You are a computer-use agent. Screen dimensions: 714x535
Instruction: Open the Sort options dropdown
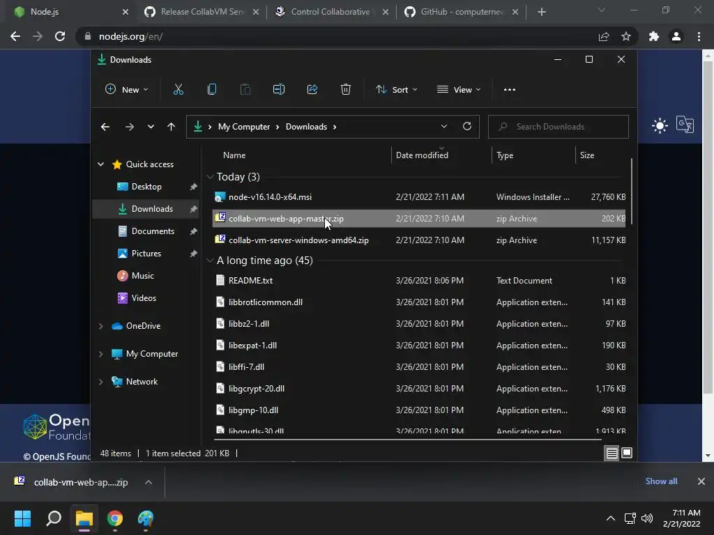click(x=396, y=90)
